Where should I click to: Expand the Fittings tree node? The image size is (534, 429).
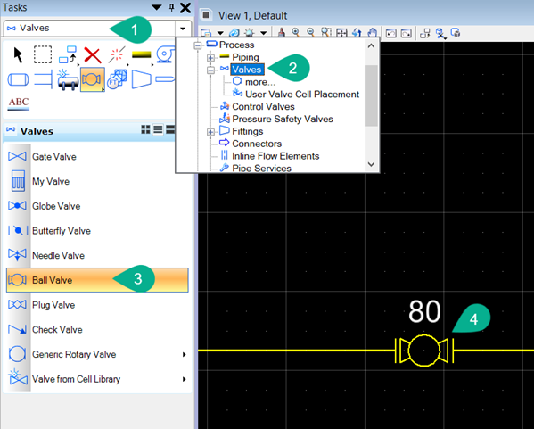coord(210,132)
